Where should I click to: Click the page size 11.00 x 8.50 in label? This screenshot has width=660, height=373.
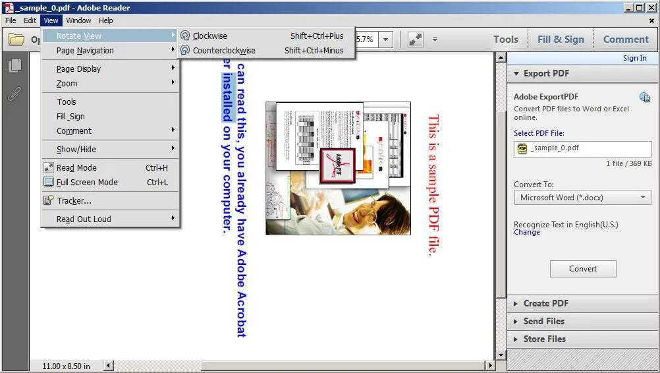tap(66, 366)
